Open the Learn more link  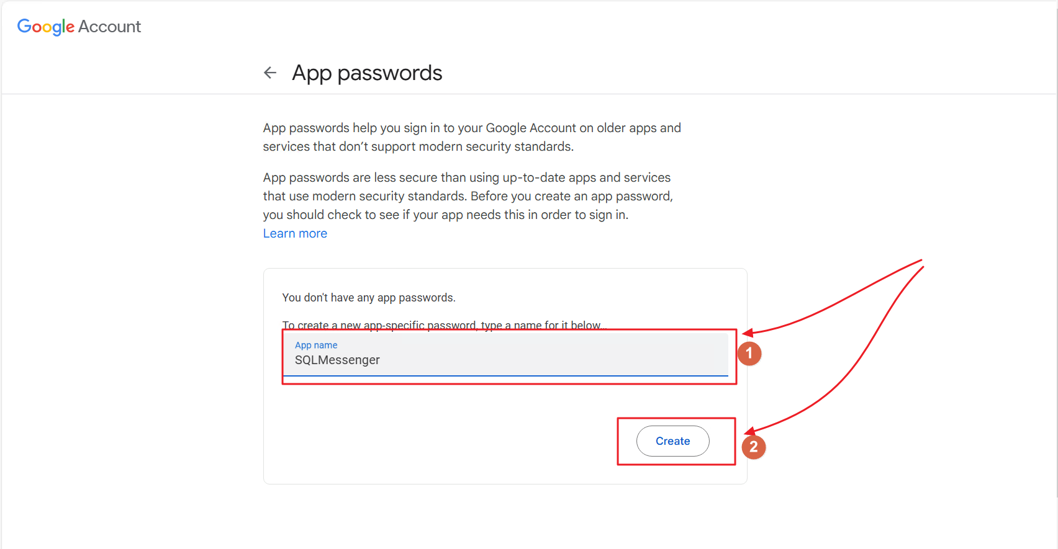(295, 234)
